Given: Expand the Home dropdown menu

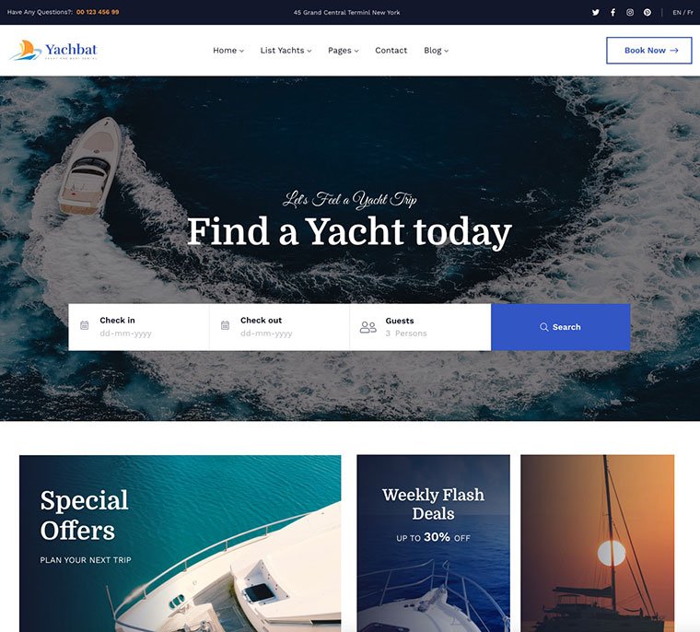Looking at the screenshot, I should (228, 51).
